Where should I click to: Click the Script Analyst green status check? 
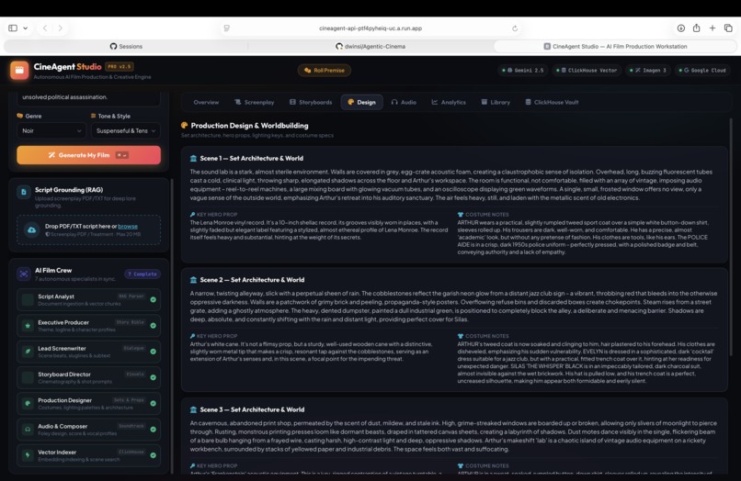tap(154, 299)
